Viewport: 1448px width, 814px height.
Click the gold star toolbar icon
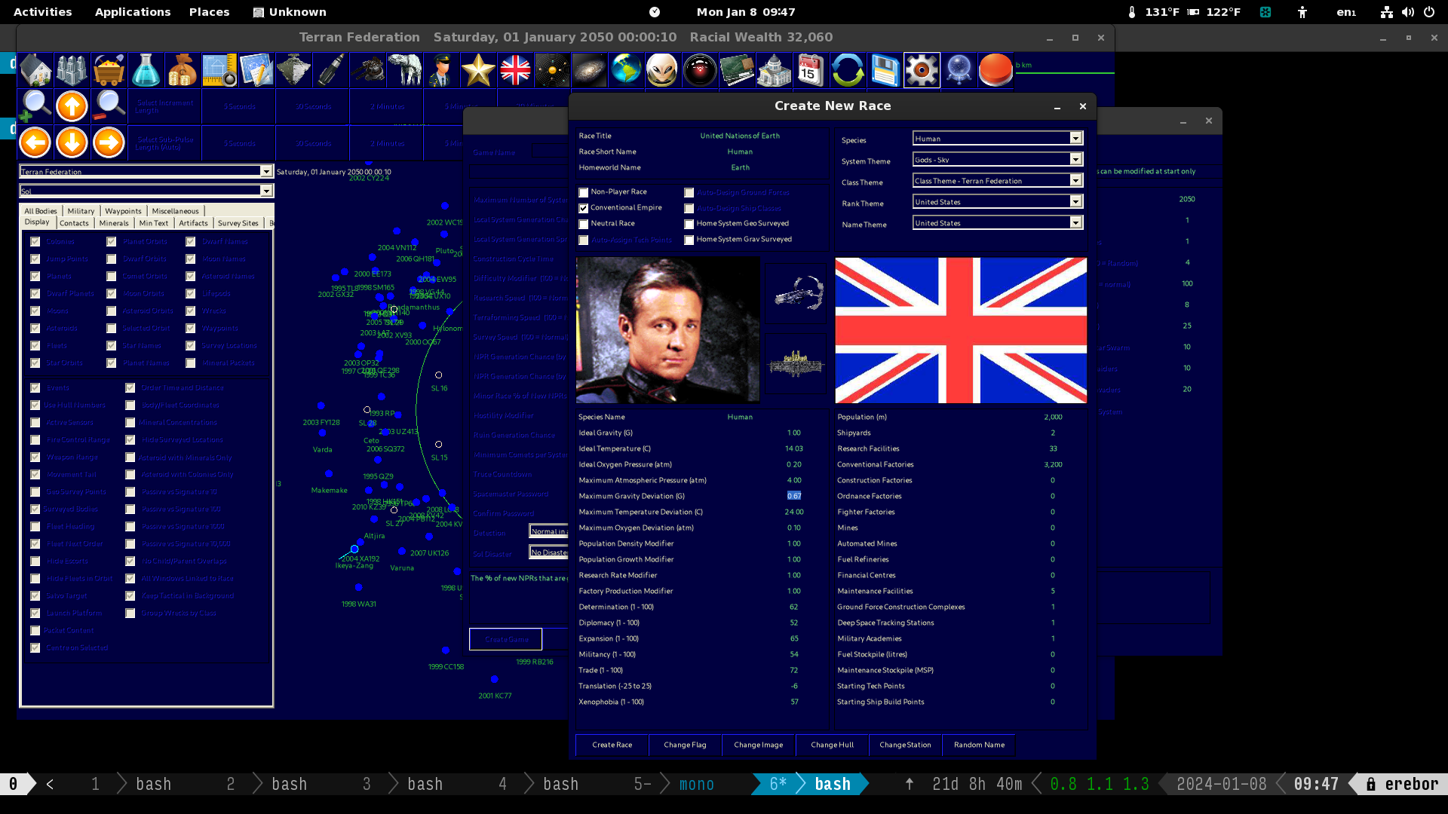(x=479, y=70)
